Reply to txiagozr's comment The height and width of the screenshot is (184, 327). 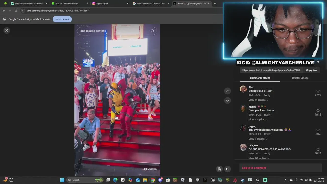pyautogui.click(x=267, y=154)
